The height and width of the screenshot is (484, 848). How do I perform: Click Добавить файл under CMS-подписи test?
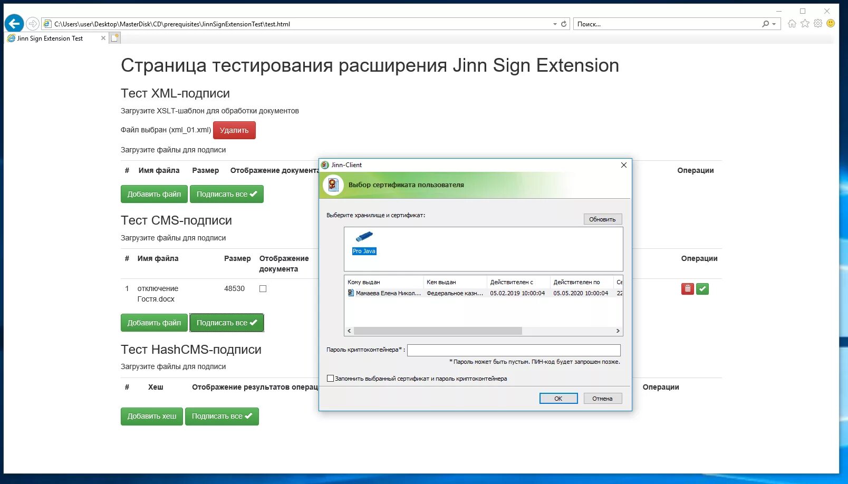point(154,323)
